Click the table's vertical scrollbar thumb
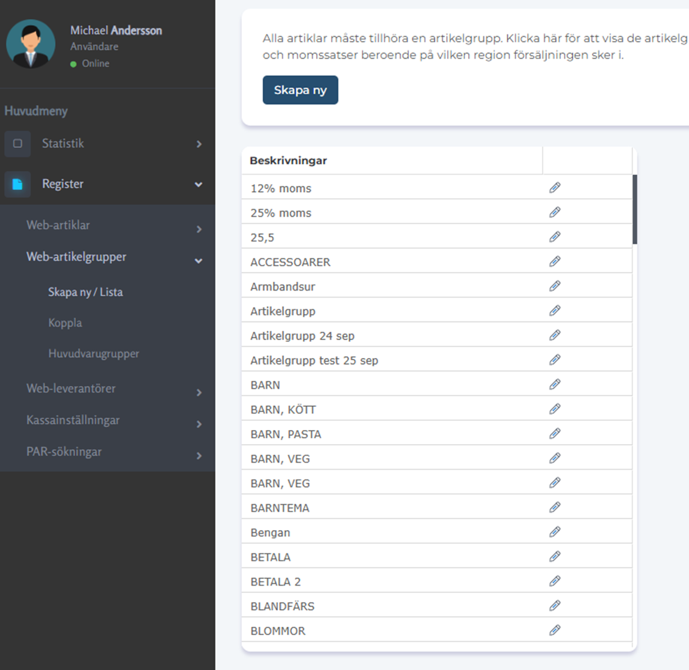Image resolution: width=689 pixels, height=670 pixels. [634, 209]
